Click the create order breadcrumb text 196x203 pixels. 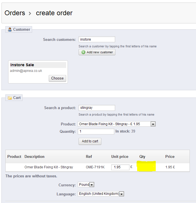point(54,13)
